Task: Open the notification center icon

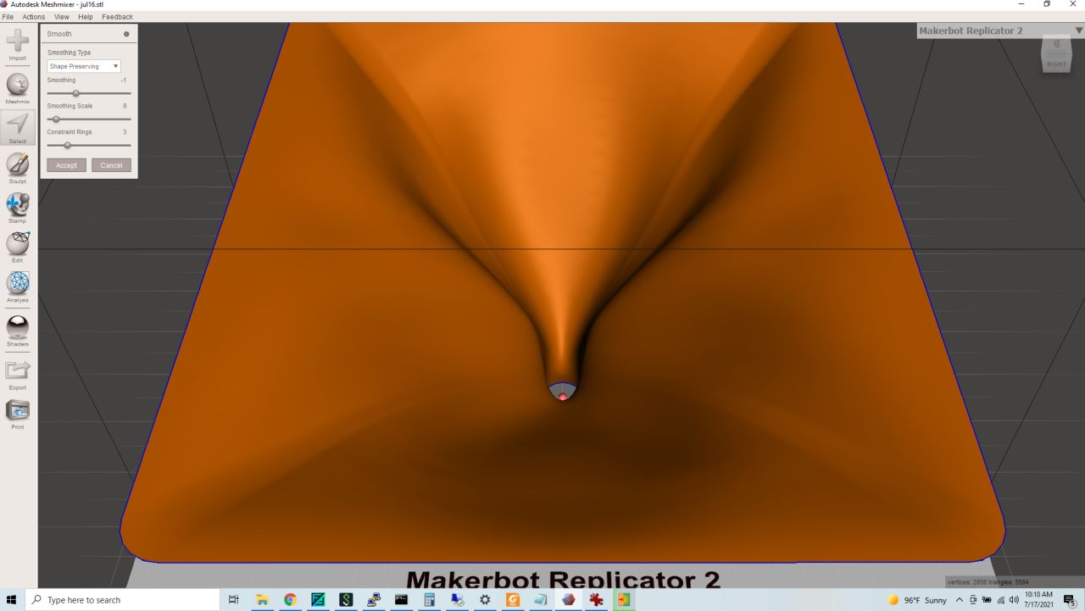Action: coord(1070,600)
